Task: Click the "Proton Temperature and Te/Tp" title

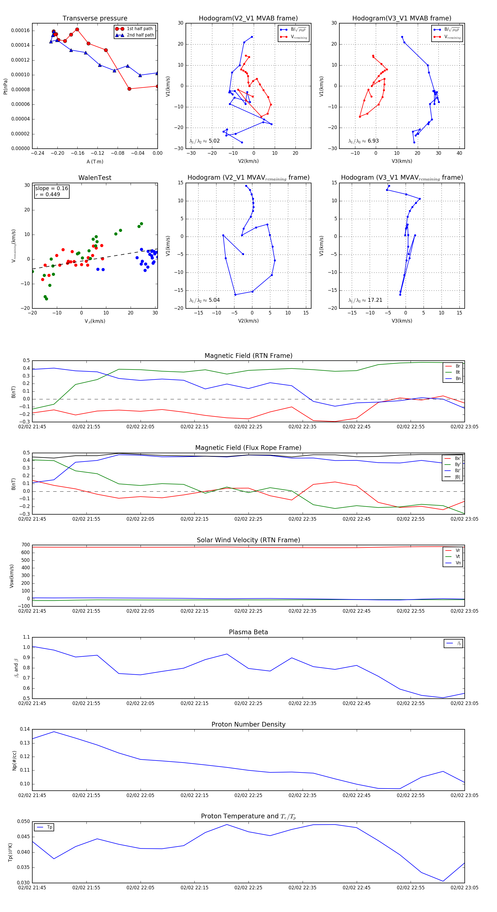Action: 248,816
